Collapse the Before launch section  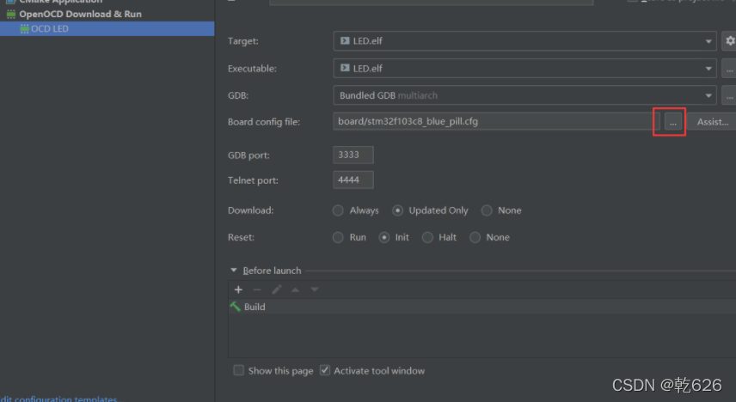(233, 271)
